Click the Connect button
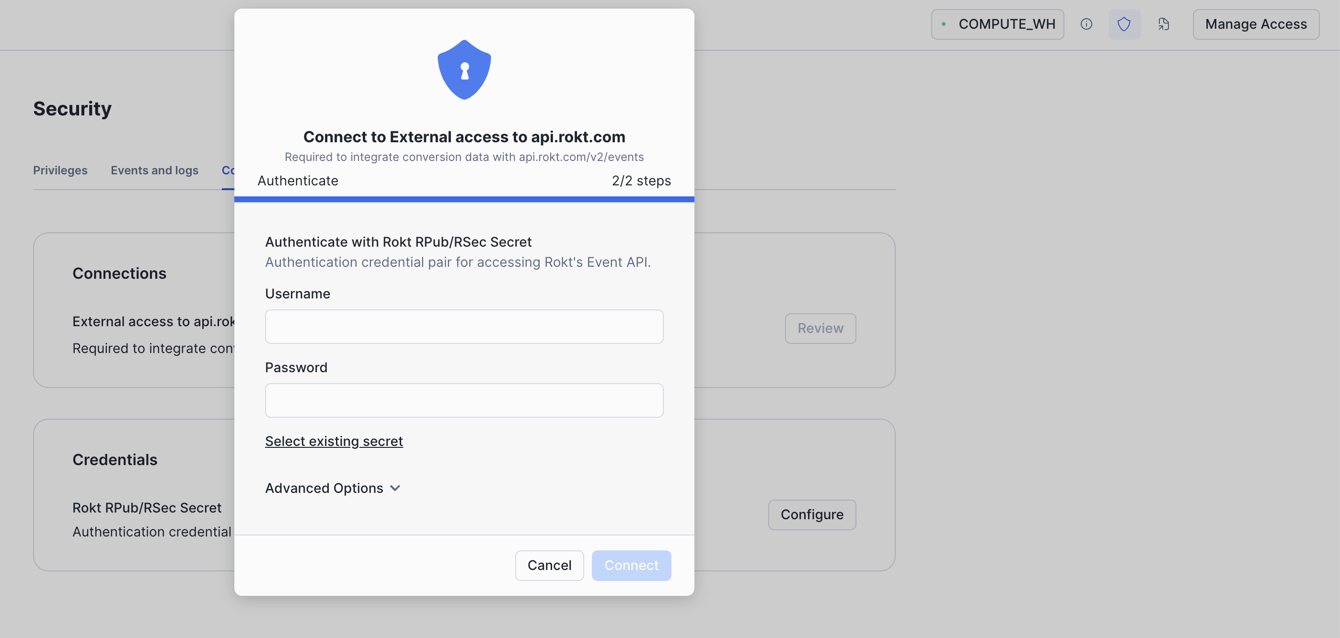Image resolution: width=1340 pixels, height=638 pixels. (631, 565)
